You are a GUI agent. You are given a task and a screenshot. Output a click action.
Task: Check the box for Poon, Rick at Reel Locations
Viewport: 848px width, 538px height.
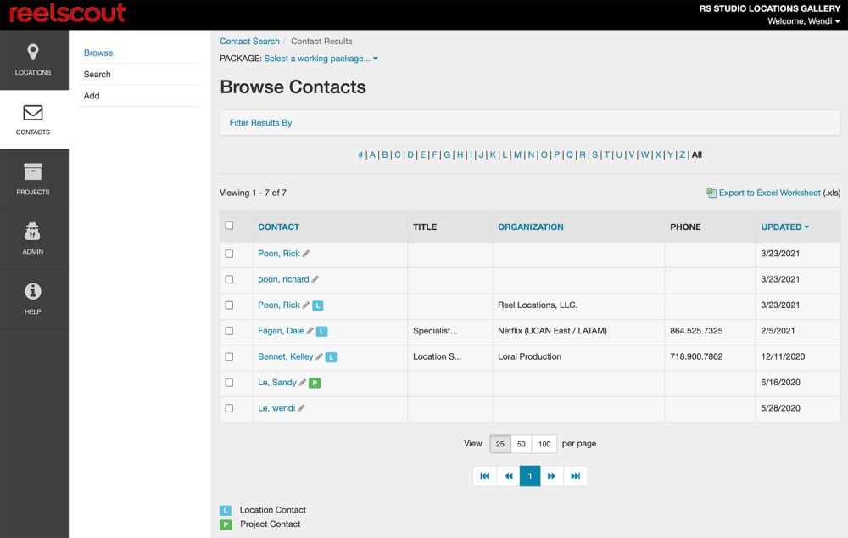[x=229, y=305]
